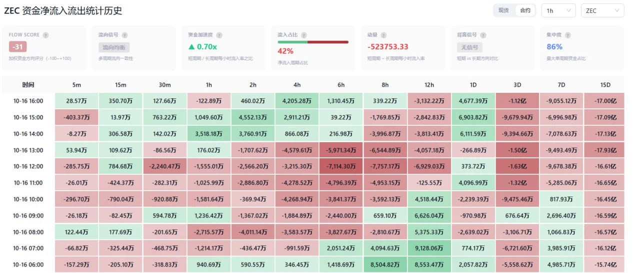Screen dimensions: 640x273
Task: Click the help icon next to 资金加速度
Action: click(219, 35)
